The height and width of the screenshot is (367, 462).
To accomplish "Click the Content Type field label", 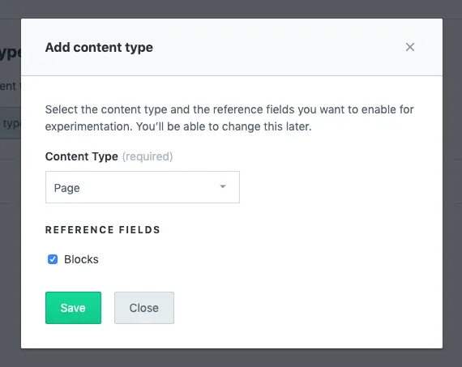I will [x=82, y=156].
